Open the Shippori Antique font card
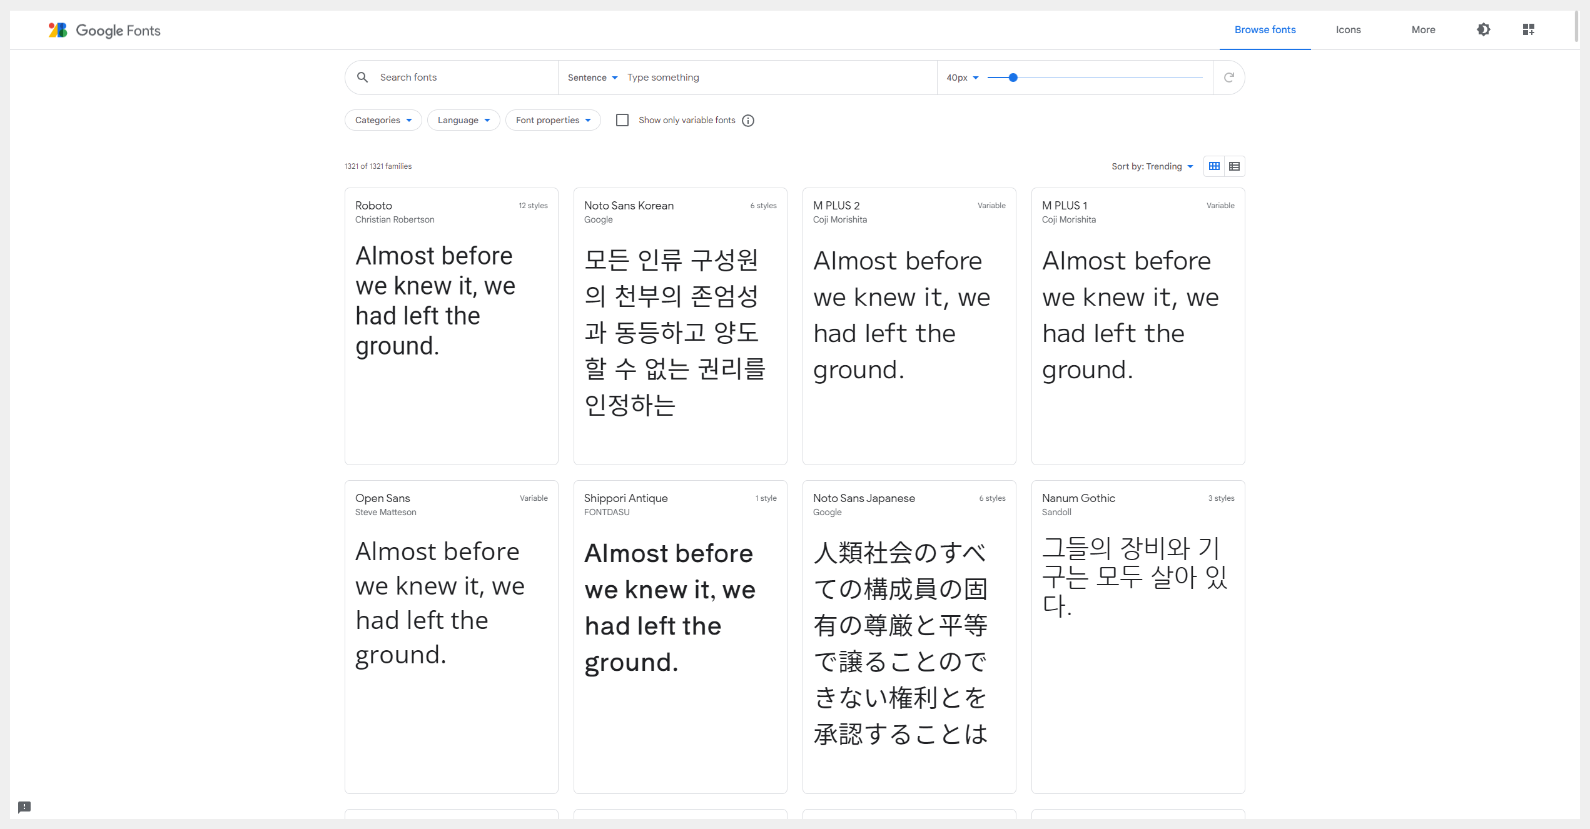Image resolution: width=1590 pixels, height=829 pixels. 680,637
